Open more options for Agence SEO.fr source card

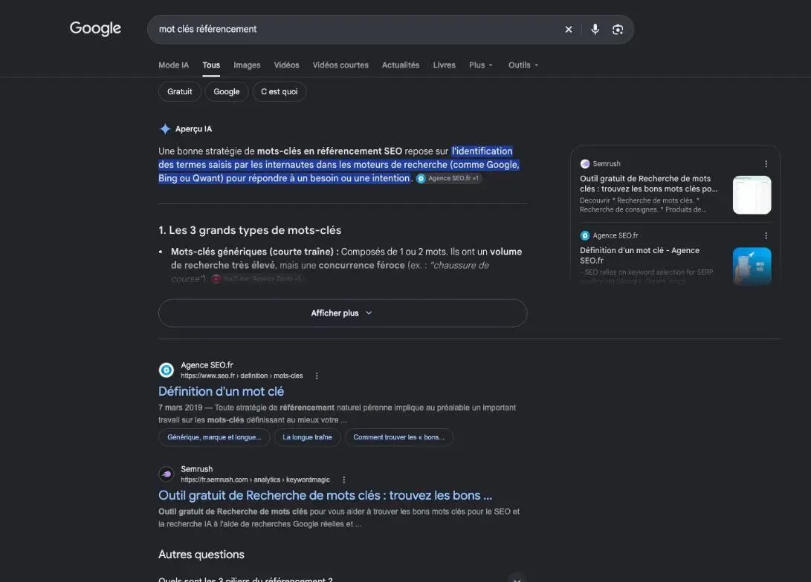tap(766, 235)
